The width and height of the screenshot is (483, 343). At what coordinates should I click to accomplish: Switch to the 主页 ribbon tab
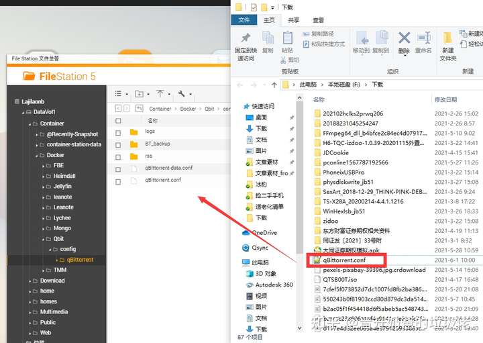pyautogui.click(x=269, y=20)
